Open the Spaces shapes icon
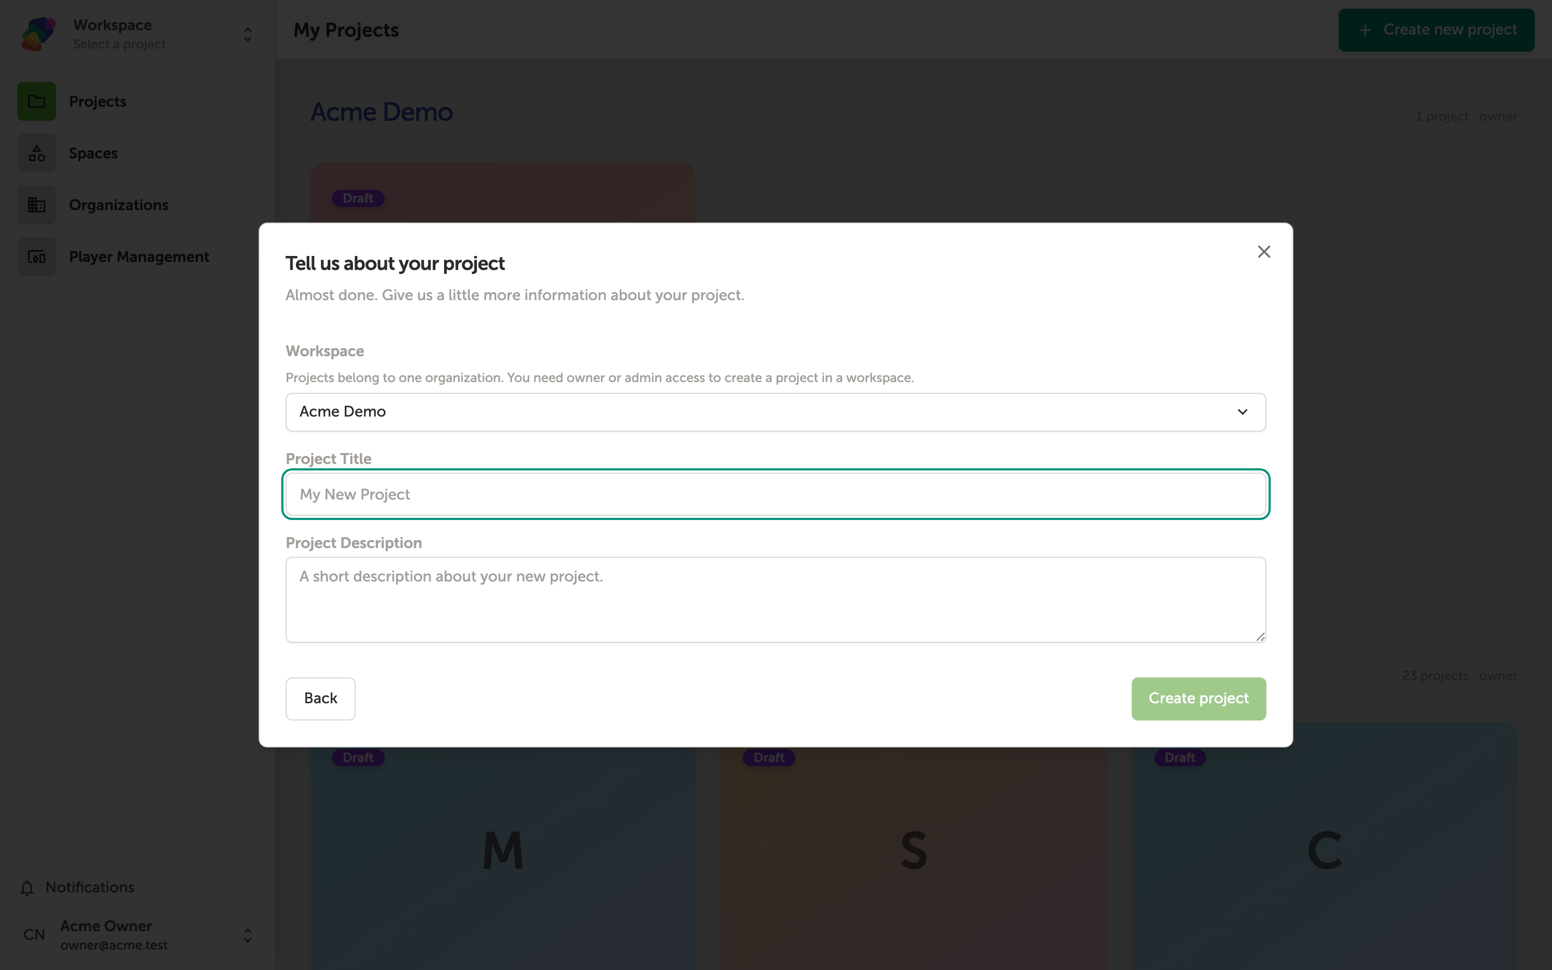This screenshot has height=970, width=1552. (37, 154)
